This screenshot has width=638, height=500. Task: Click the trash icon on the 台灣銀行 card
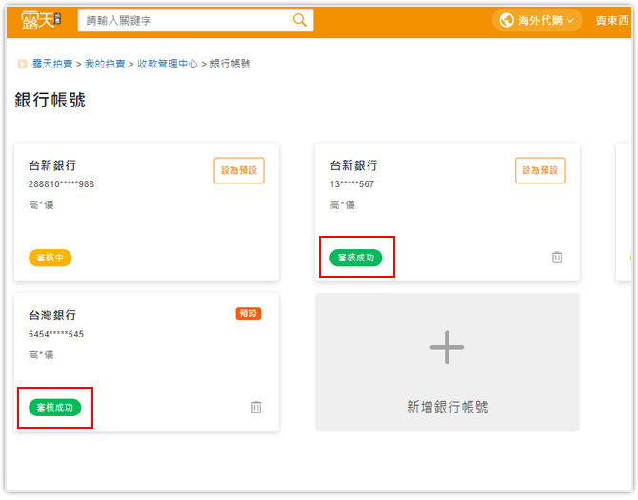point(255,407)
